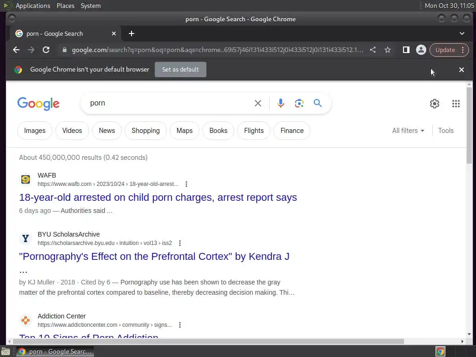The height and width of the screenshot is (357, 476).
Task: Open the Places menu
Action: click(x=65, y=6)
